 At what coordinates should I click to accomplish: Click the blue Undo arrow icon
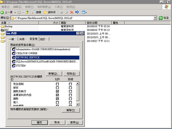click(x=77, y=12)
